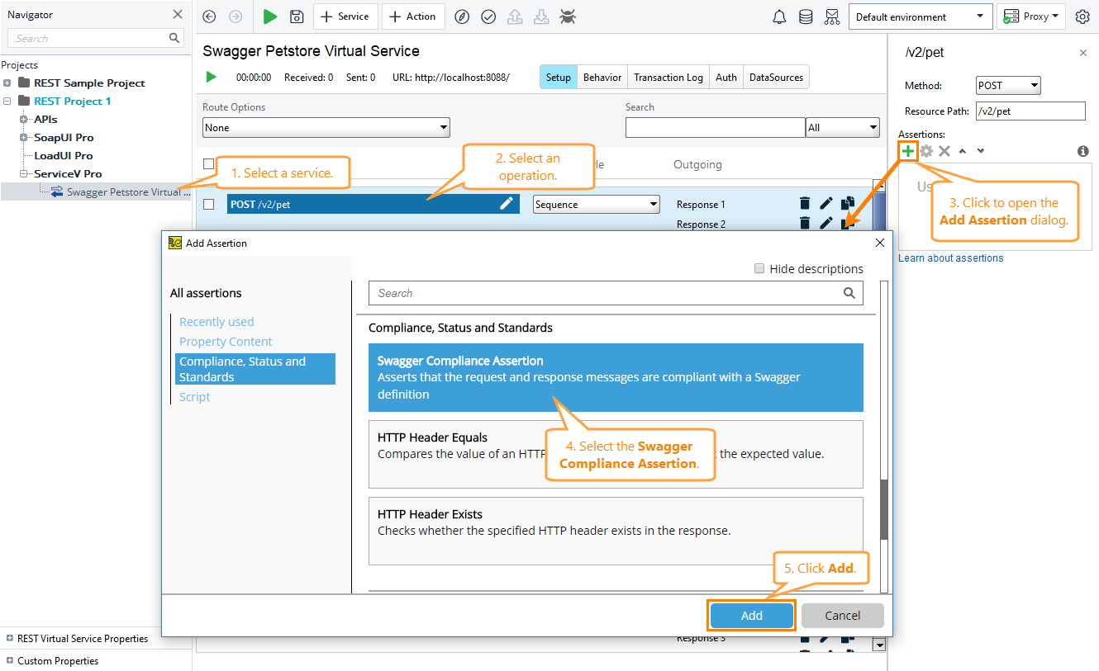
Task: Move assertion down with down arrow
Action: coord(981,151)
